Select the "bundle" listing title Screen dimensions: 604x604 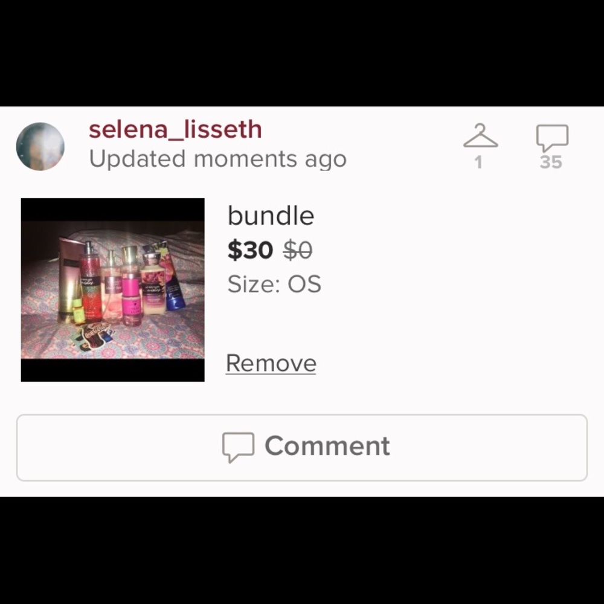click(271, 216)
